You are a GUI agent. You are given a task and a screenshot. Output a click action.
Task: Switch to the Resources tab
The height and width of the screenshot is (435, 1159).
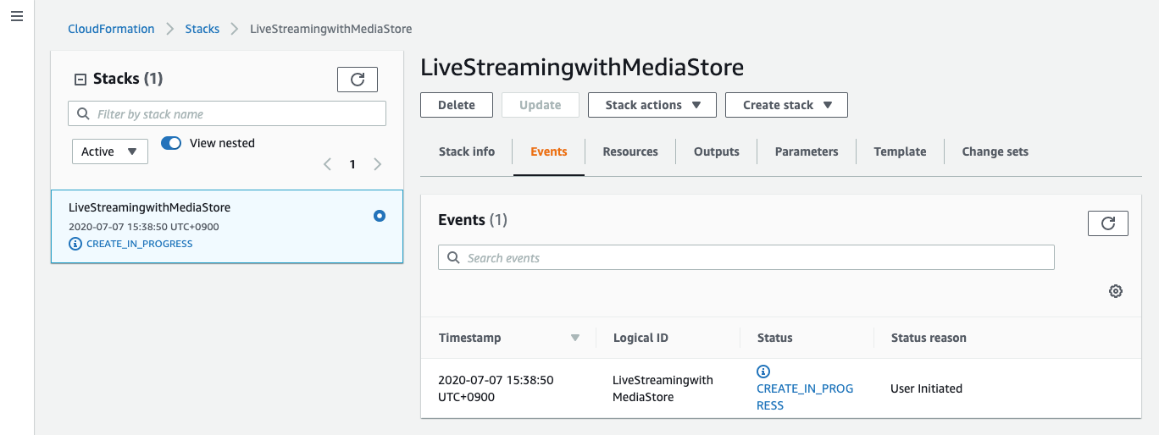tap(630, 151)
